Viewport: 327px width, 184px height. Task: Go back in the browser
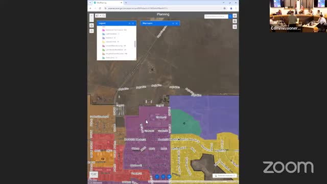pos(90,8)
